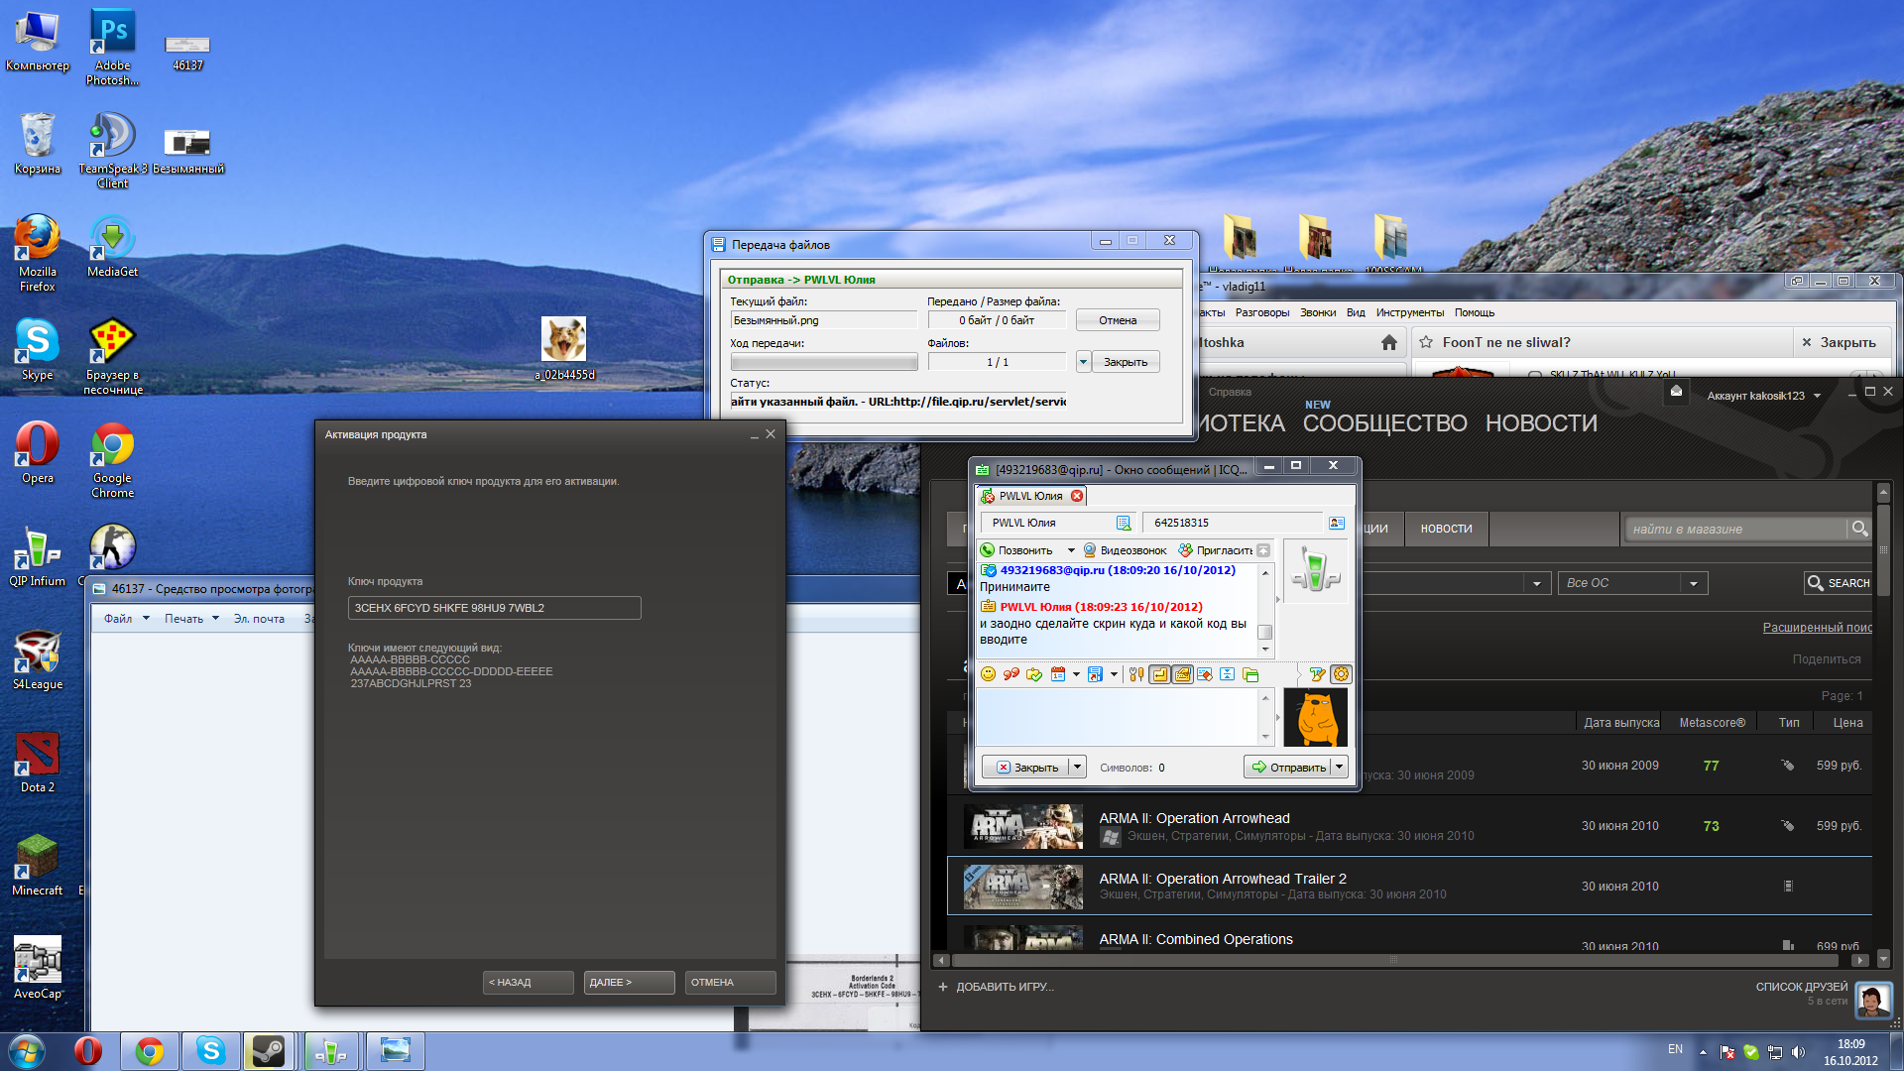Click Пригласить in the QIP call toolbar
The image size is (1904, 1071).
(x=1216, y=550)
